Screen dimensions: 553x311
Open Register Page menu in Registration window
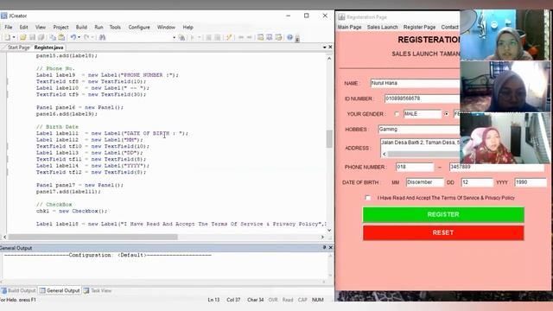coord(419,27)
